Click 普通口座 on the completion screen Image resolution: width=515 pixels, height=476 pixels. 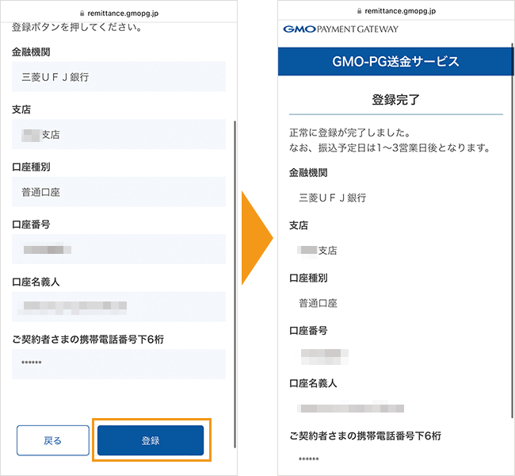pyautogui.click(x=318, y=303)
